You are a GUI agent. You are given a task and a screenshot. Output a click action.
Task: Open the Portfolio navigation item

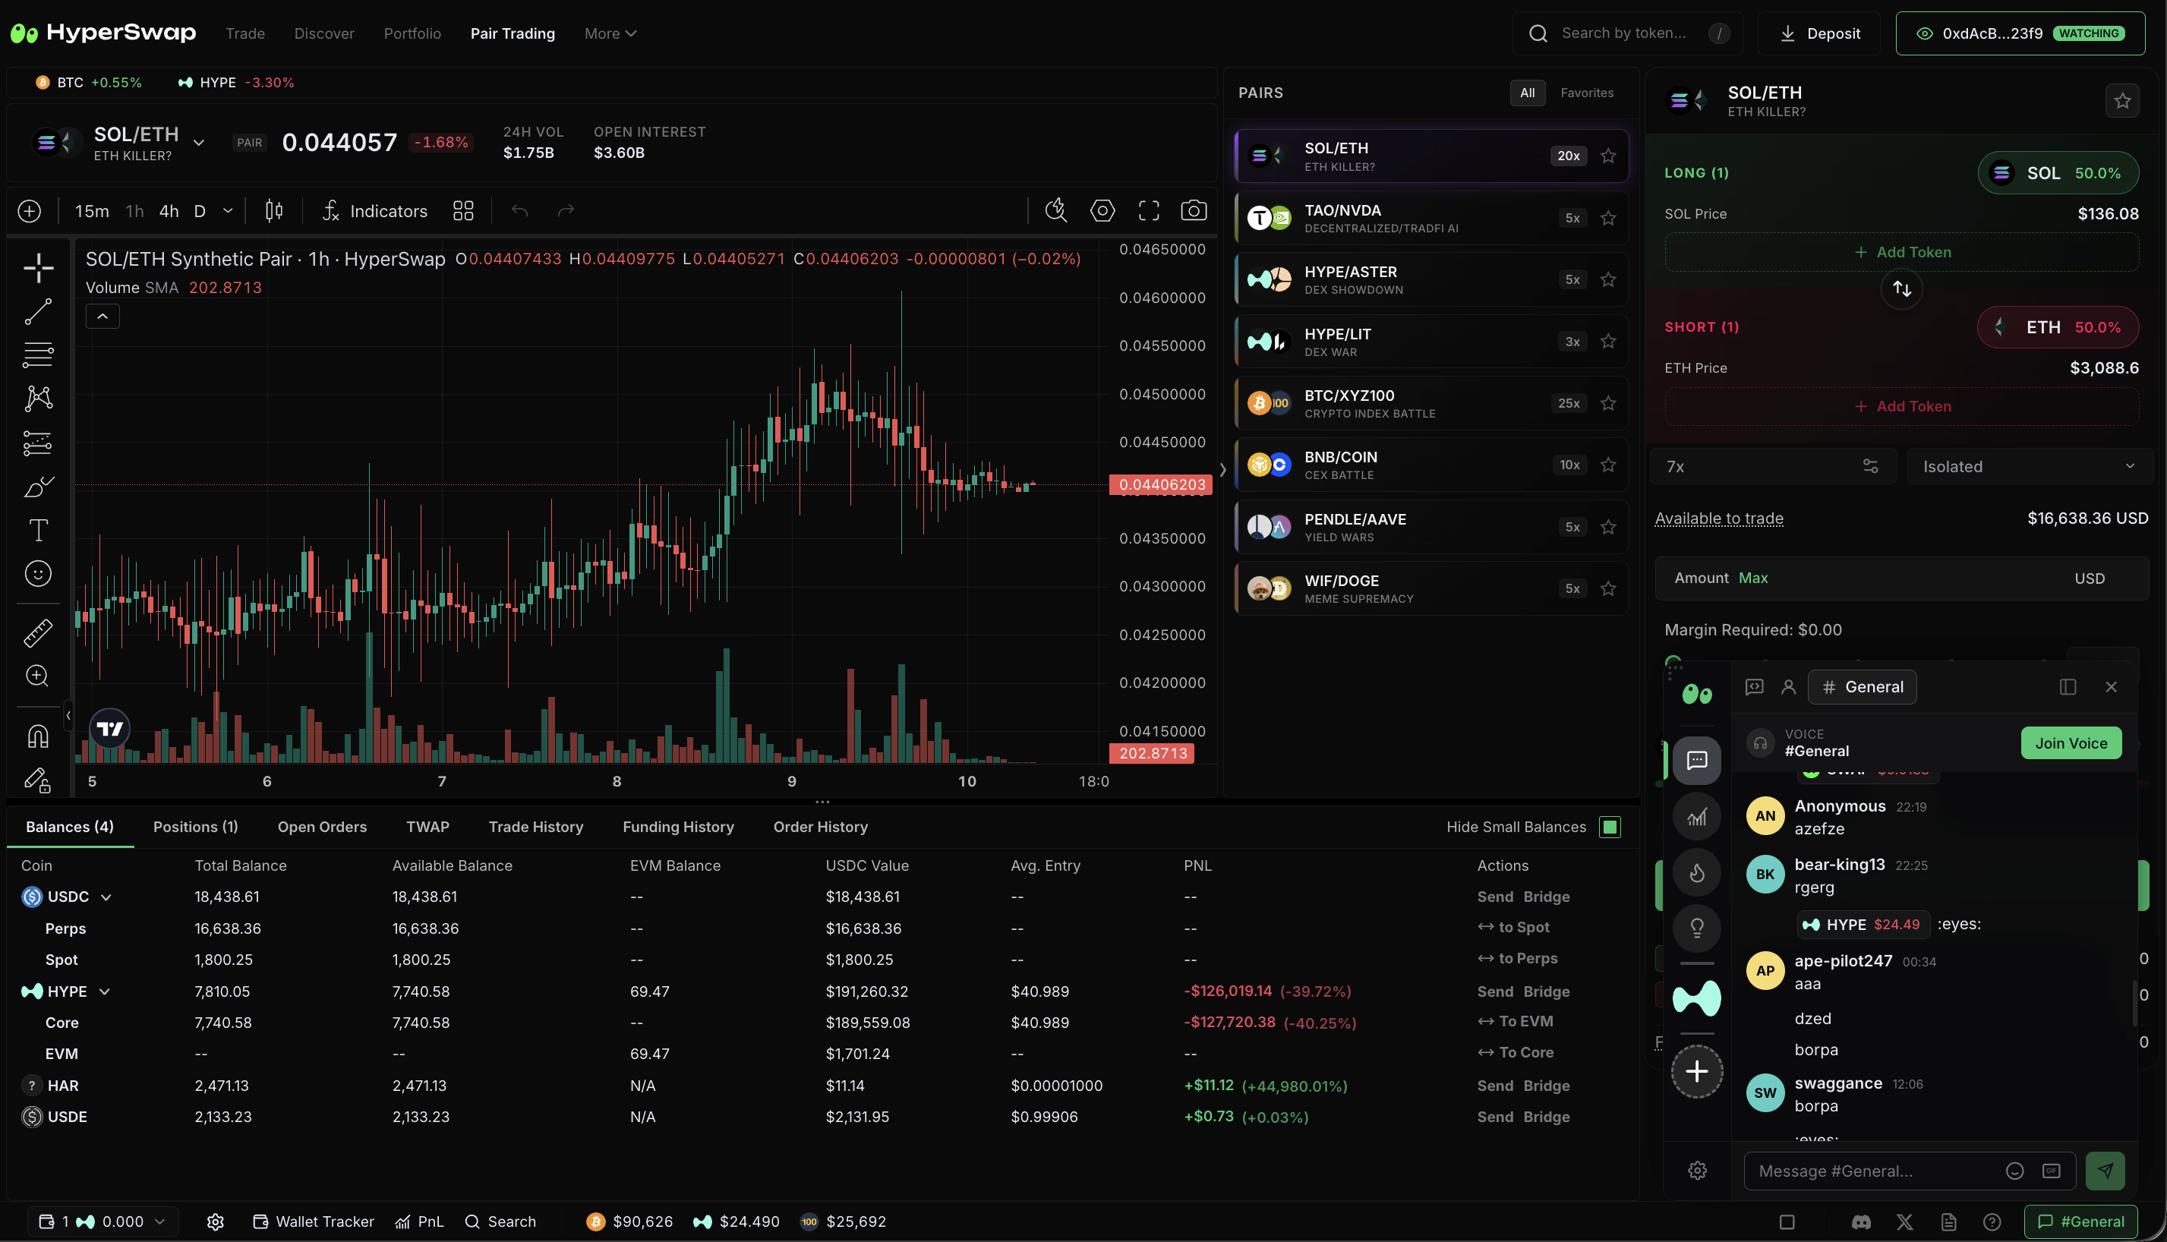coord(412,33)
